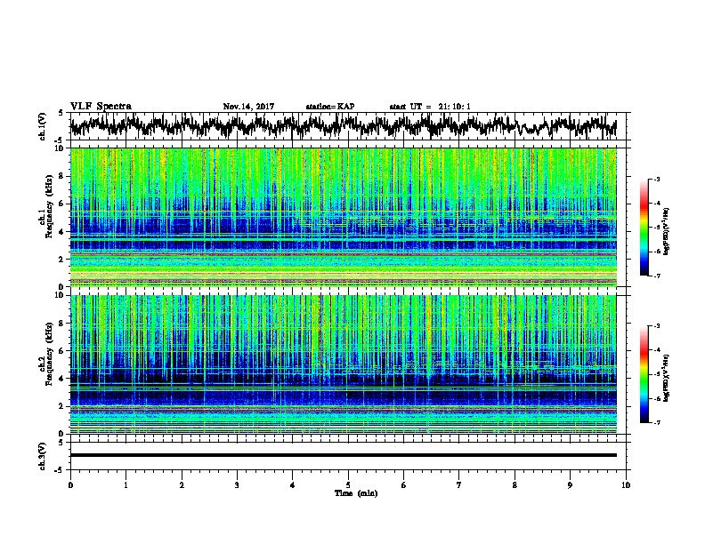This screenshot has width=705, height=544.
Task: Click the "VLF Spectra" title text
Action: (101, 107)
